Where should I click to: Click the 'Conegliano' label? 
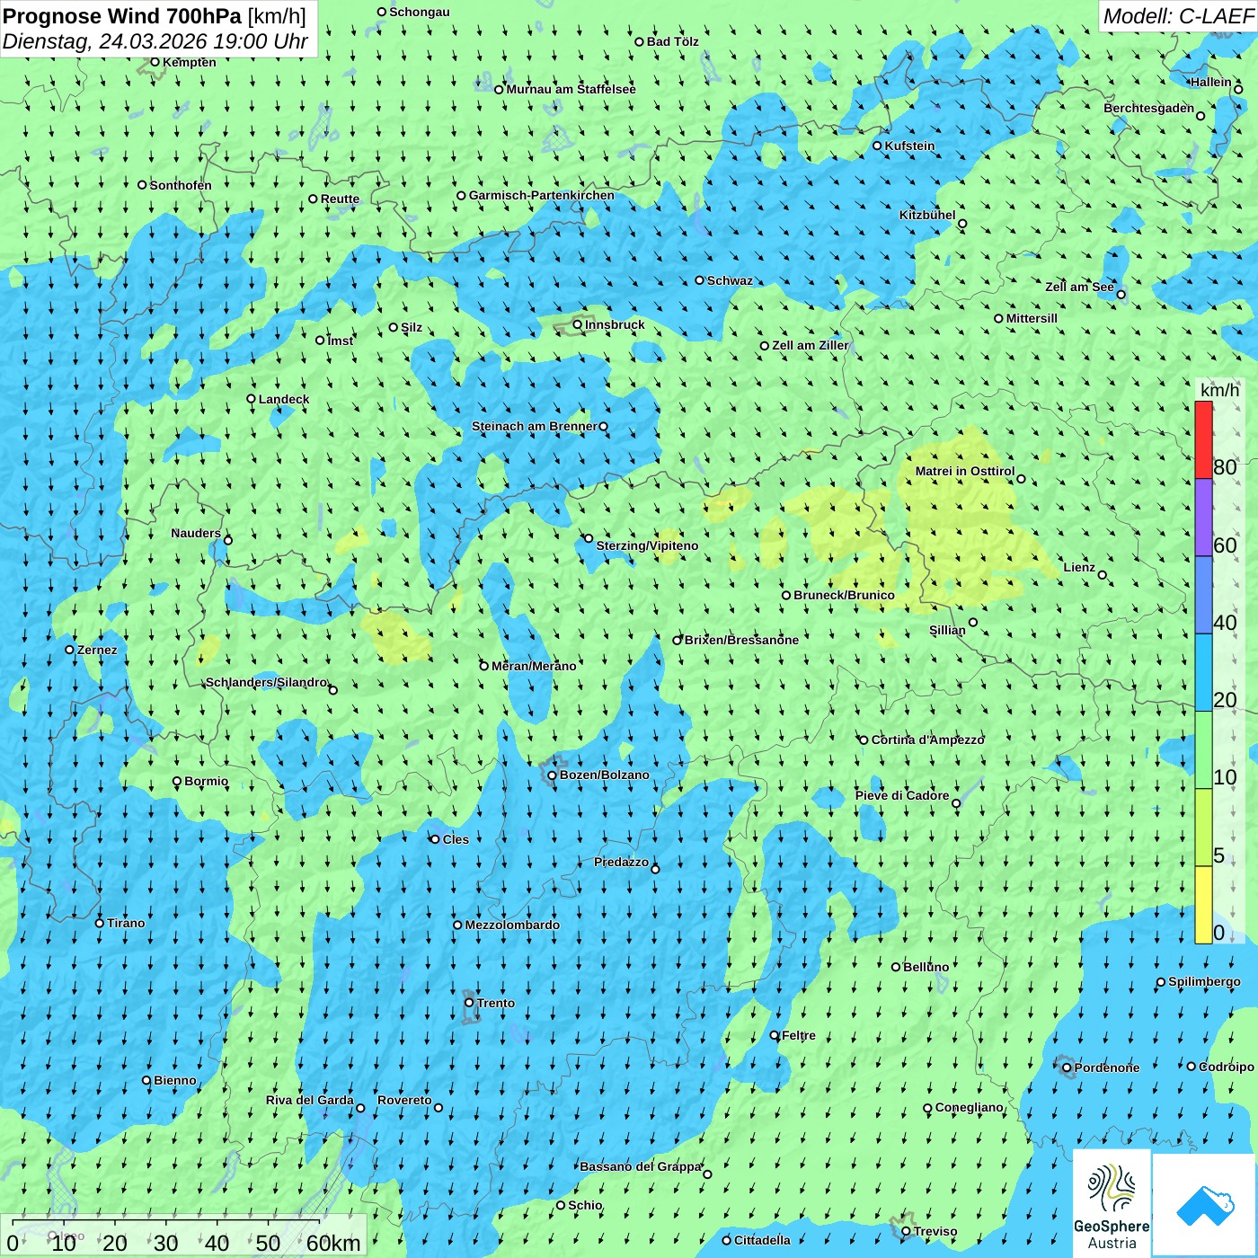[969, 1107]
